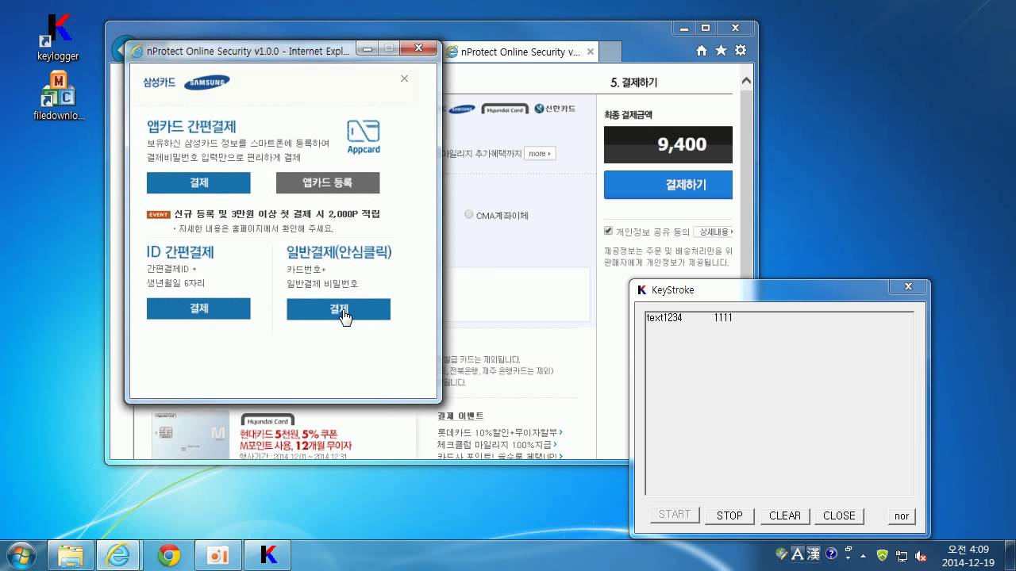Open the filedownlo... desktop shortcut
Screen dimensions: 1016x571
pyautogui.click(x=59, y=96)
